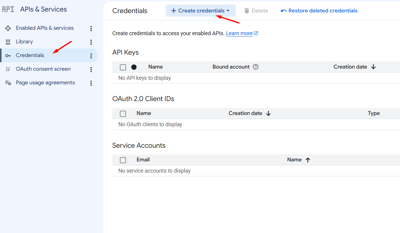
Task: Click the OAuth consent screen icon
Action: point(8,69)
